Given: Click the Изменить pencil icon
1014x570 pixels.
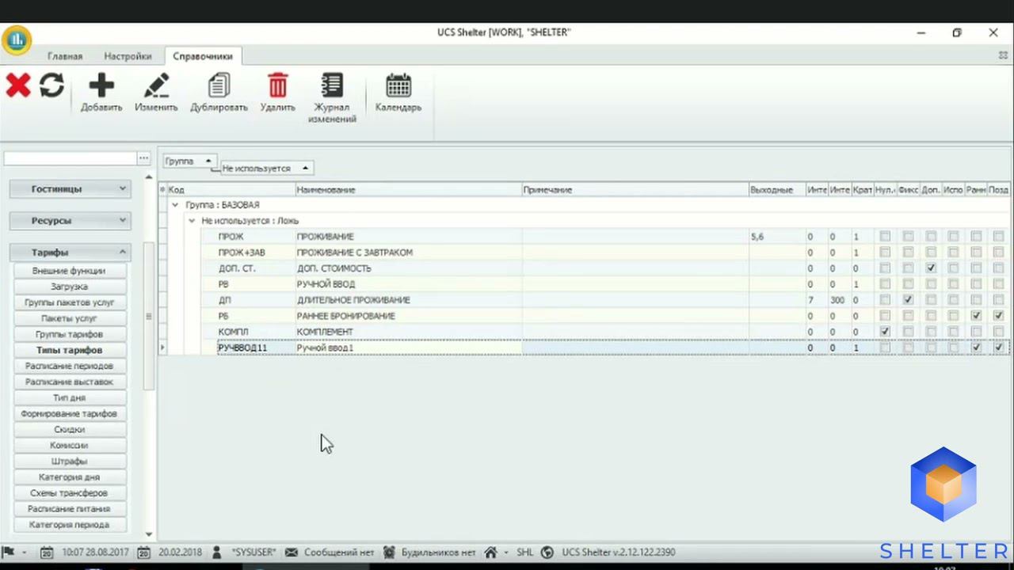Looking at the screenshot, I should click(156, 85).
